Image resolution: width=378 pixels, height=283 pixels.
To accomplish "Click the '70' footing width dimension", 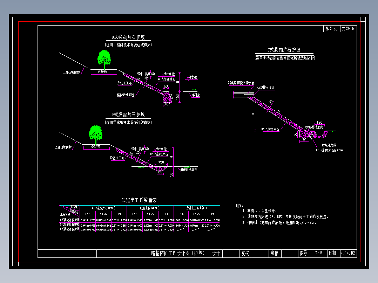I will 304,140.
